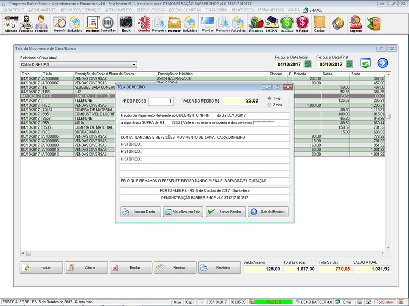Open the CAIXA toolbar icon
The width and height of the screenshot is (409, 306).
click(271, 23)
